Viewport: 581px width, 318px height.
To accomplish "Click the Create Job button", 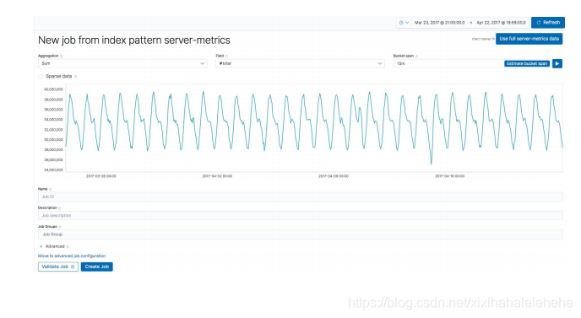I will [x=97, y=267].
